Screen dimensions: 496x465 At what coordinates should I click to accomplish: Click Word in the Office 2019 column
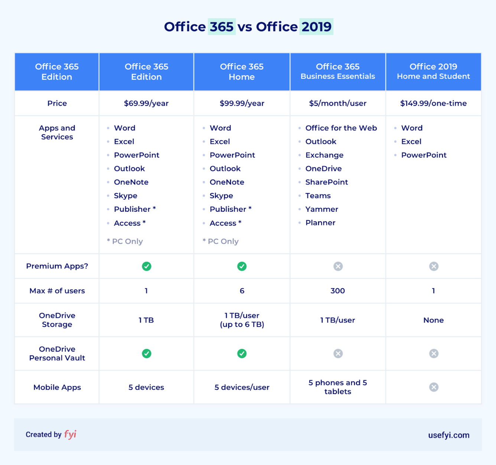[412, 128]
